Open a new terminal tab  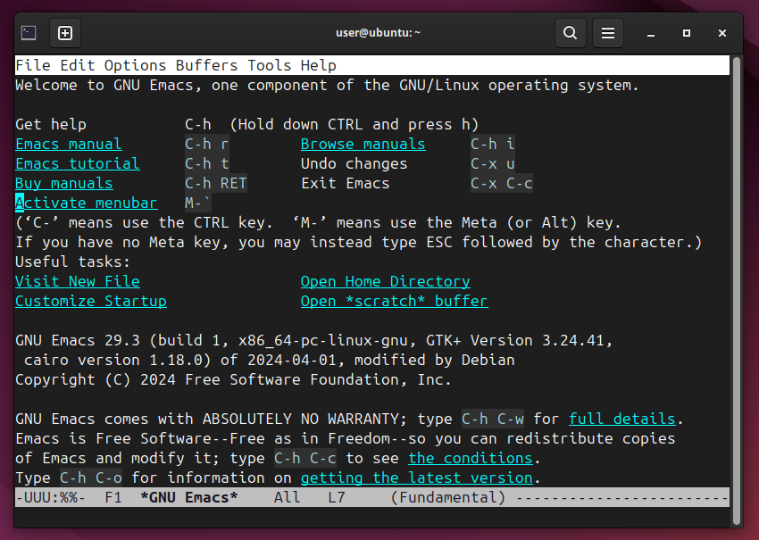click(65, 33)
